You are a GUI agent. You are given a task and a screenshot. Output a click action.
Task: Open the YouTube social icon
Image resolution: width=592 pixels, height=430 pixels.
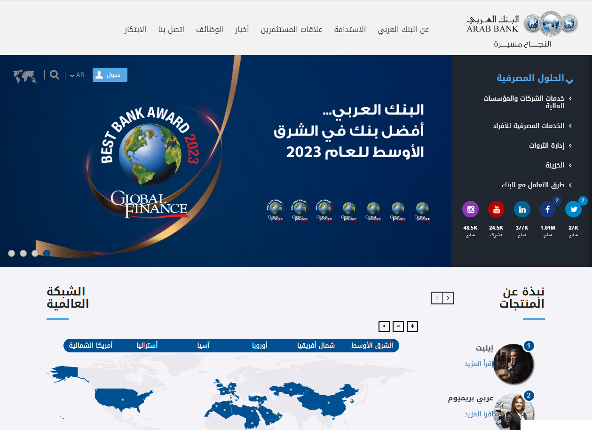pyautogui.click(x=496, y=209)
